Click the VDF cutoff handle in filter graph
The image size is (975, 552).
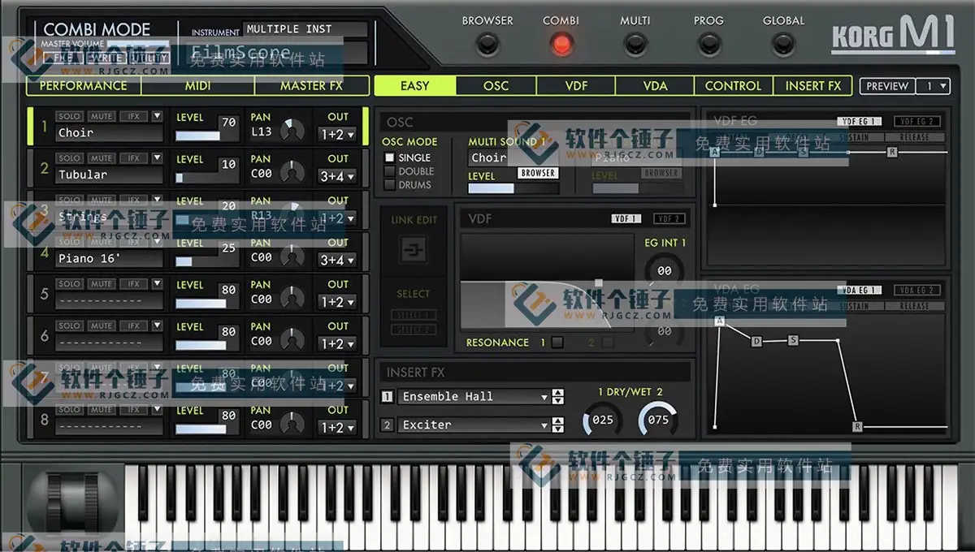click(599, 282)
